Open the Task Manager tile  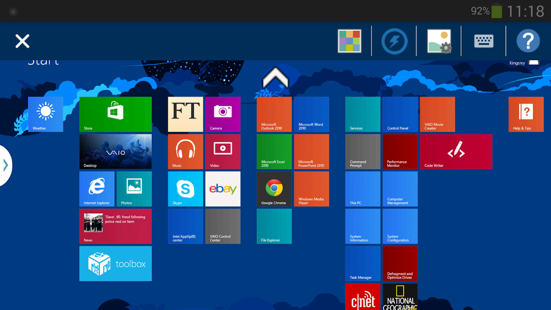[363, 263]
